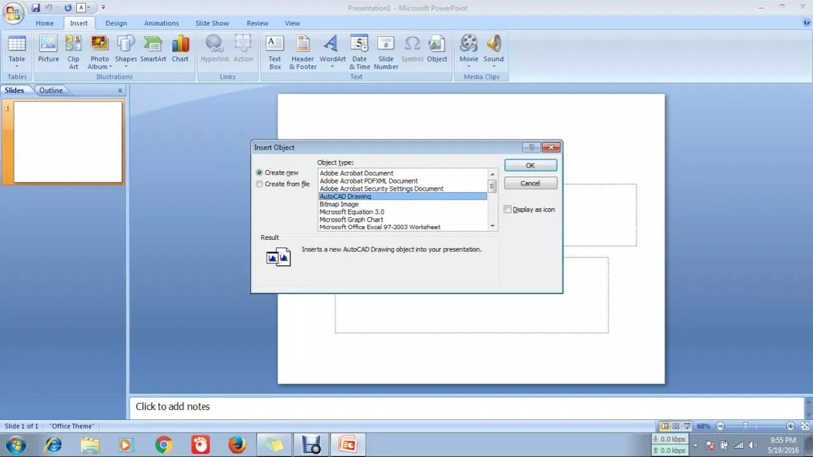Insert a Table from ribbon

[x=17, y=52]
